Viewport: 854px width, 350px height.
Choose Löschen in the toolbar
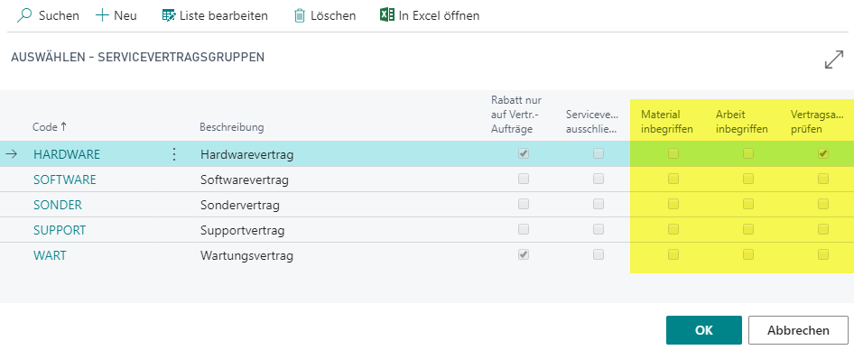point(333,15)
